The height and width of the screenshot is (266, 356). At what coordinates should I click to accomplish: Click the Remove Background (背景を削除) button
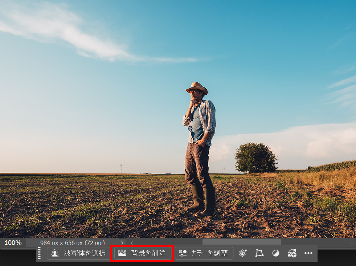[142, 253]
